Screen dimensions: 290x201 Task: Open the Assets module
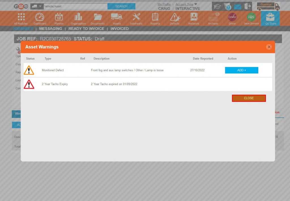pyautogui.click(x=117, y=18)
